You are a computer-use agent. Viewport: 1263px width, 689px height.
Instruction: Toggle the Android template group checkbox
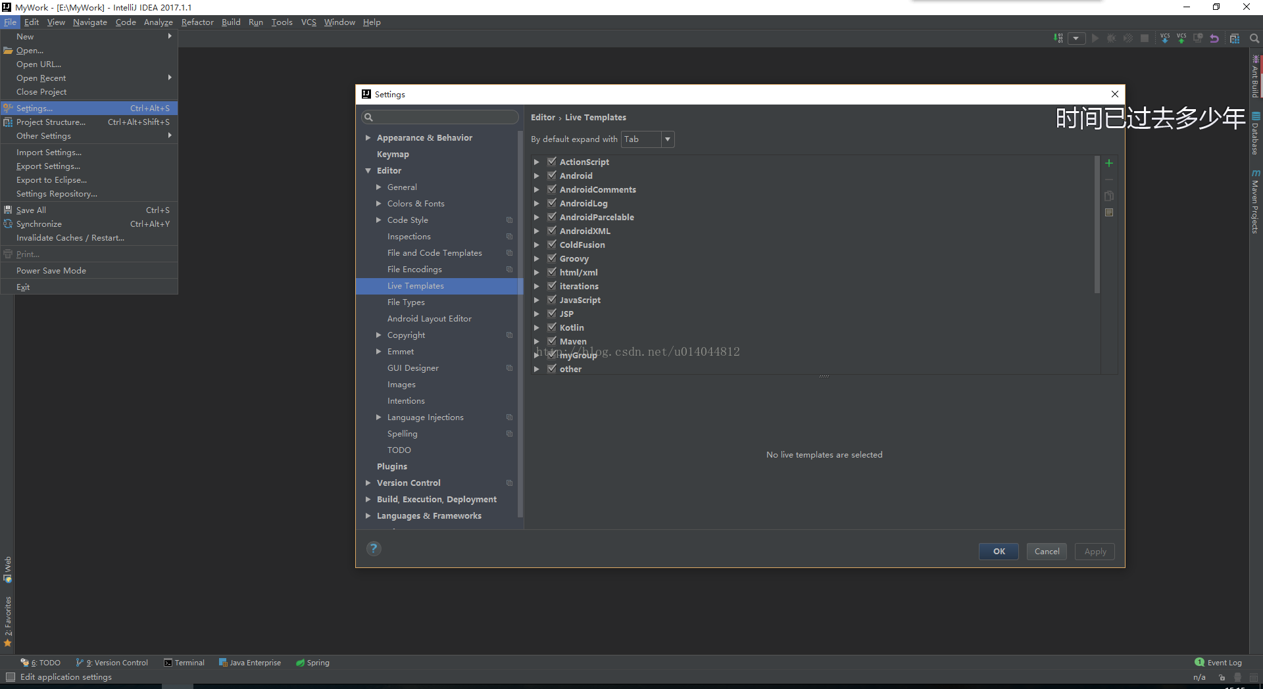tap(552, 176)
